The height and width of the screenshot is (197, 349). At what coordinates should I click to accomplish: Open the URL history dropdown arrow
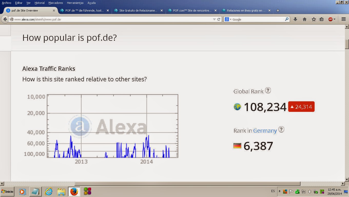[214, 19]
